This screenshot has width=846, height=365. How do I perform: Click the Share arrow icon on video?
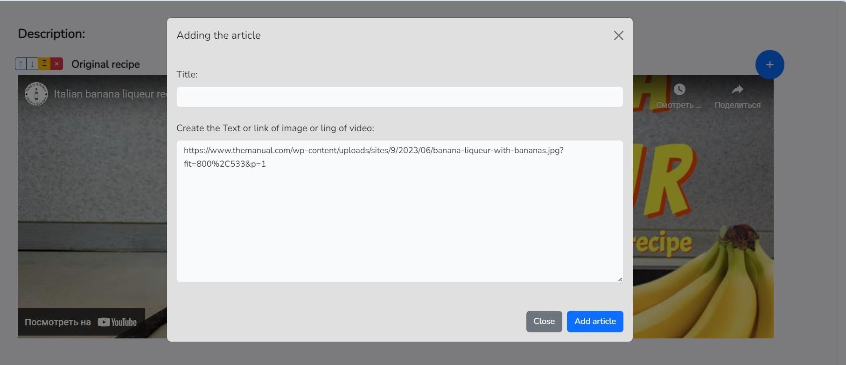(x=737, y=90)
